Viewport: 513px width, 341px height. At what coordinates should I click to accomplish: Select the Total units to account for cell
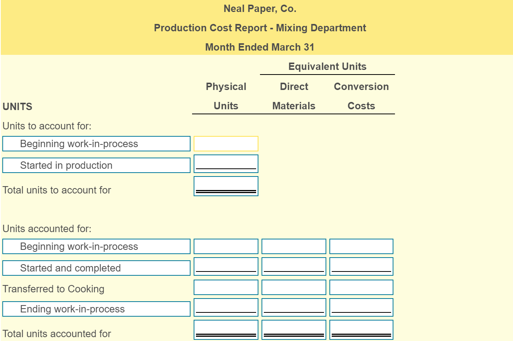pos(226,186)
